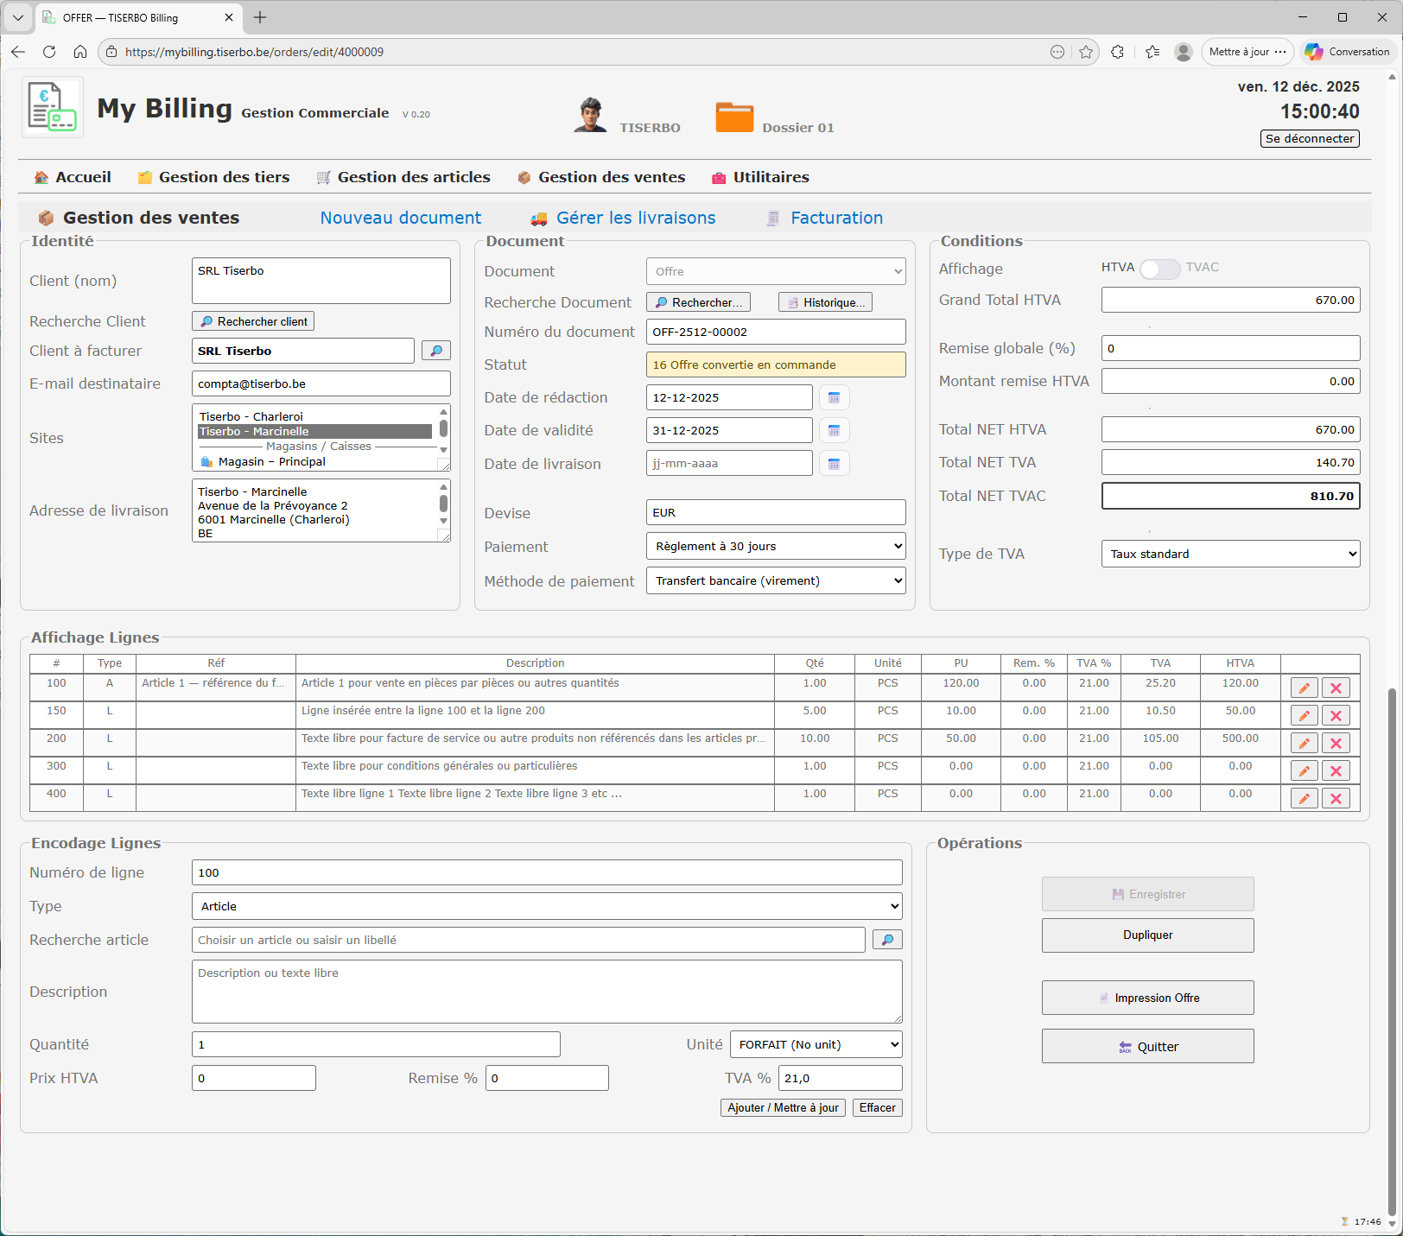Click Se déconnecter to log out
Viewport: 1403px width, 1236px height.
tap(1309, 138)
